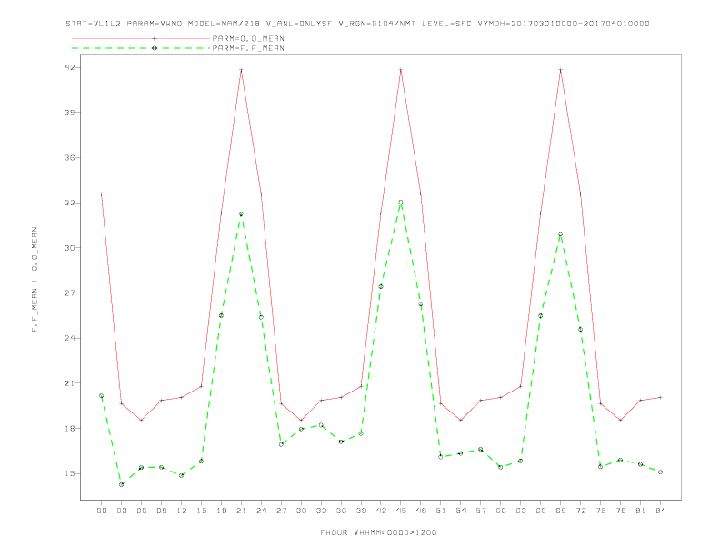Click x-axis tick label 45
720x556 pixels.
pyautogui.click(x=401, y=511)
